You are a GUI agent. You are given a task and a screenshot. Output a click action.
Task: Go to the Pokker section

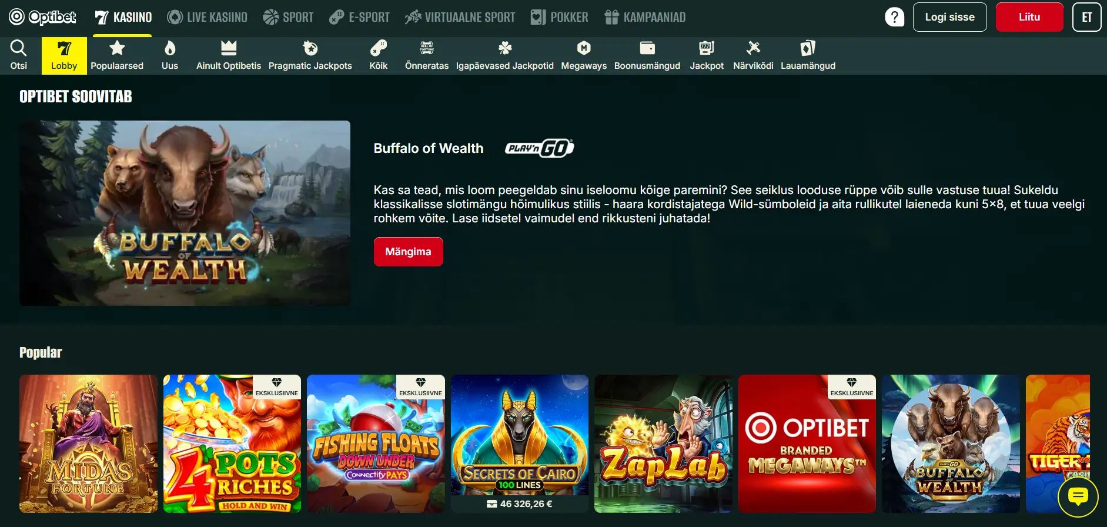(559, 17)
